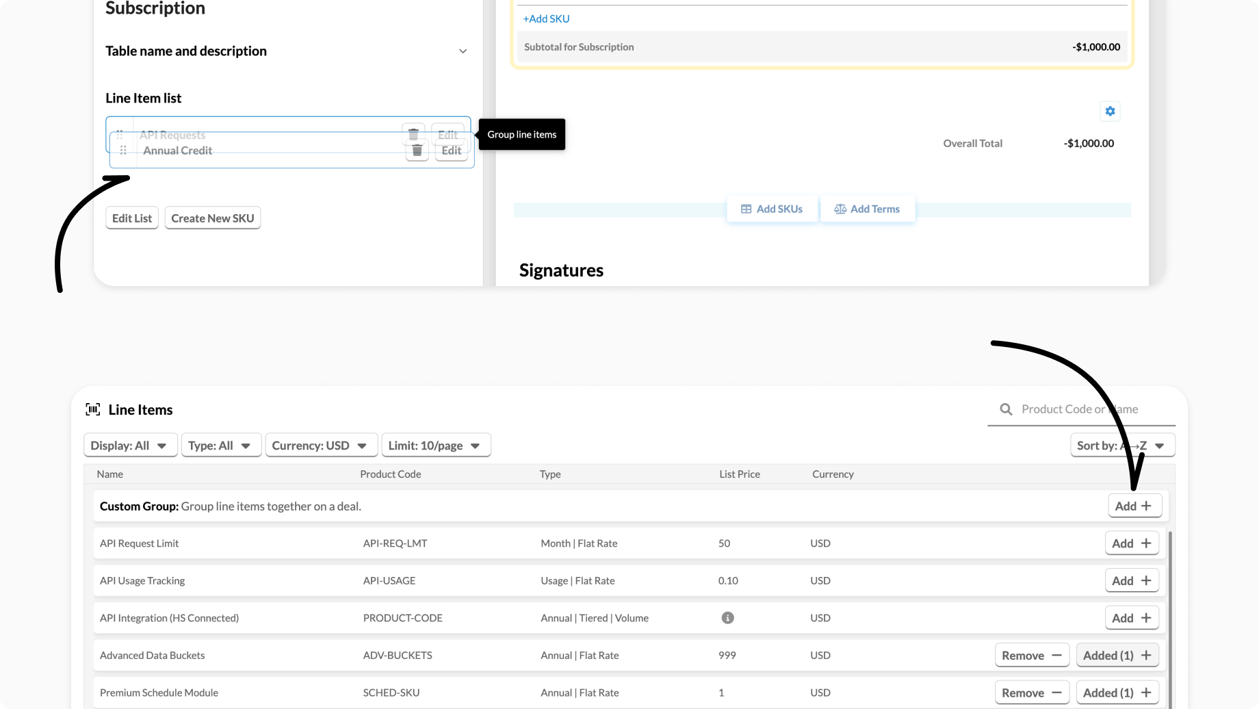This screenshot has height=709, width=1259.
Task: Add the Custom Group to the deal
Action: tap(1133, 506)
